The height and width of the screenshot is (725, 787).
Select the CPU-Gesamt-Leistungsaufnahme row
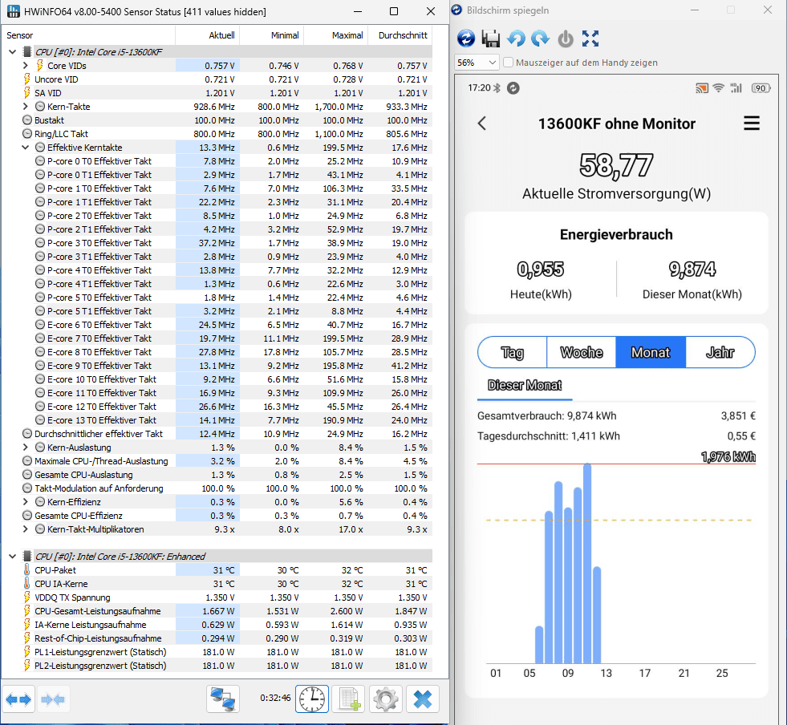tap(217, 611)
